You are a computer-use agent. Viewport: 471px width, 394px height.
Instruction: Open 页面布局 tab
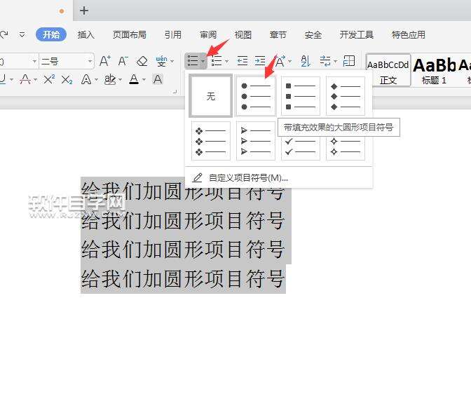130,35
